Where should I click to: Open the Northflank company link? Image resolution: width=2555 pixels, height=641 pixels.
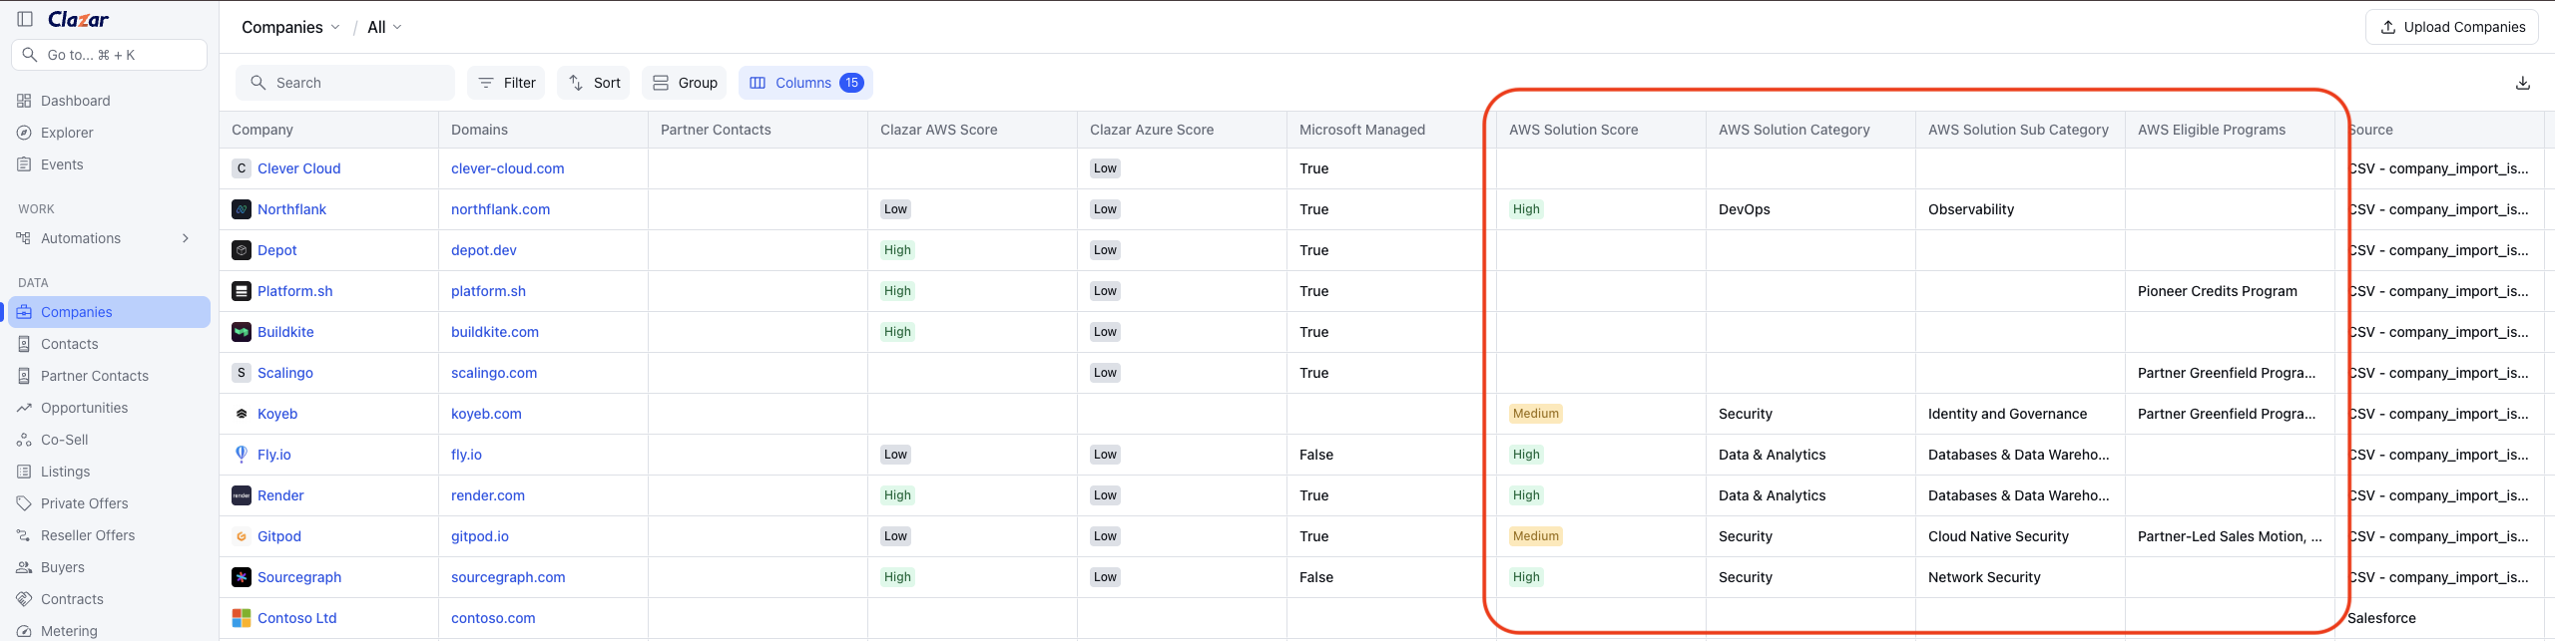click(x=291, y=209)
